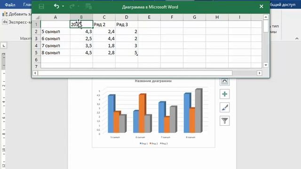This screenshot has width=301, height=169.
Task: Undo last action in chart data window
Action: click(x=56, y=6)
